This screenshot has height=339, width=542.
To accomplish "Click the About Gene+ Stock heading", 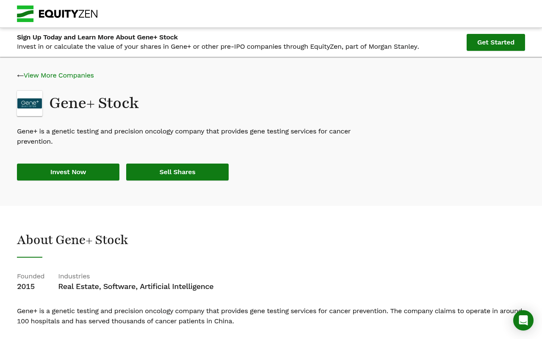I will tap(72, 240).
